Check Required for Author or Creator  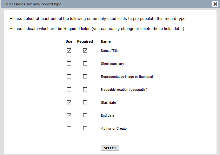point(85,128)
